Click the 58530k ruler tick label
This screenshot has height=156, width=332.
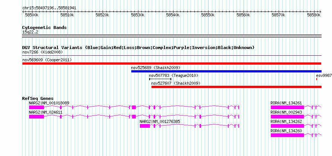coord(138,15)
